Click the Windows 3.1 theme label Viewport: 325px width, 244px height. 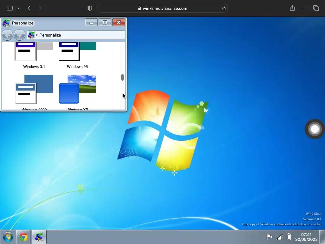coord(34,67)
